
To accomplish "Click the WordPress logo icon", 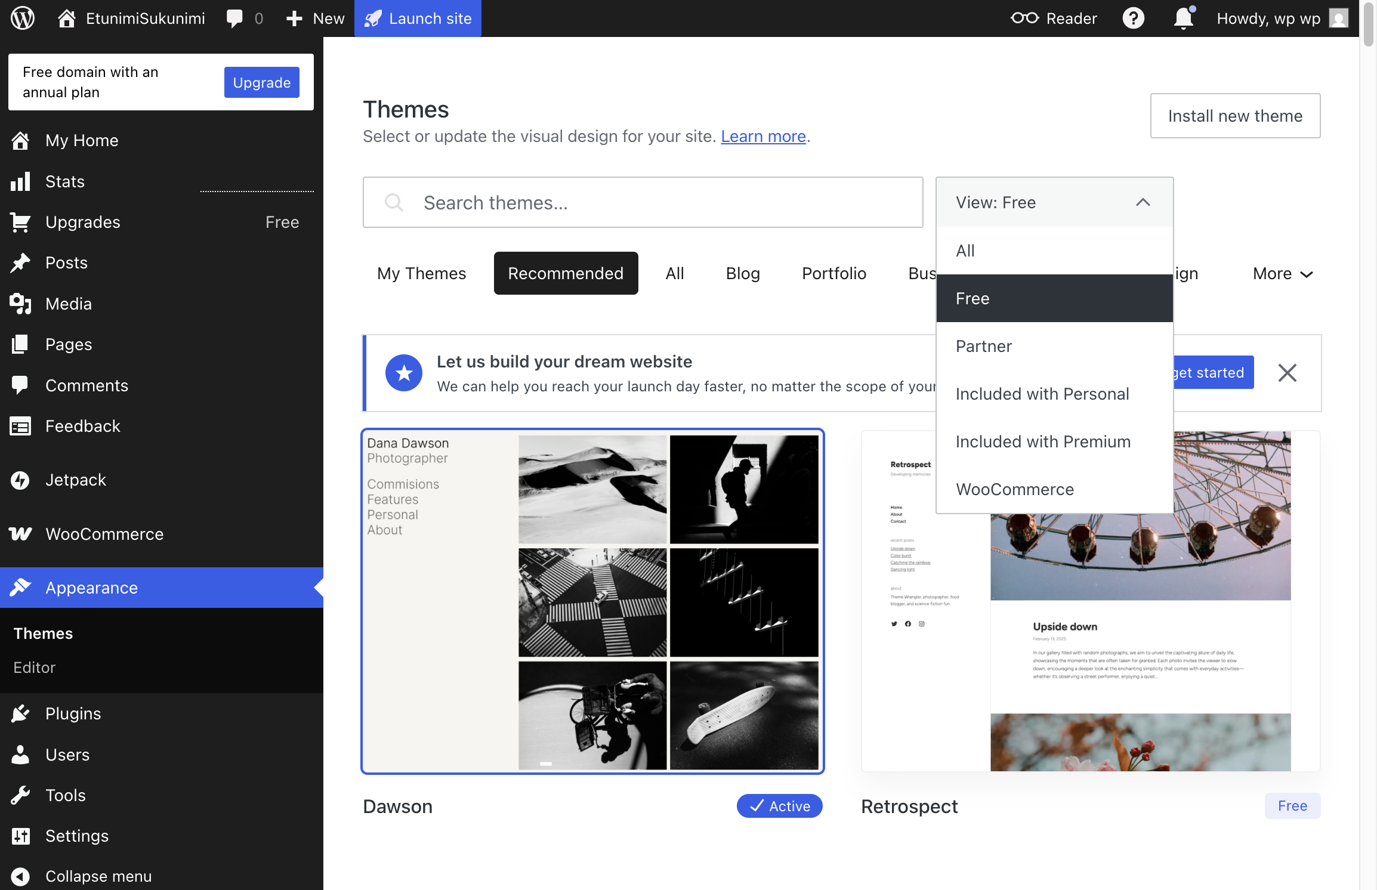I will pos(23,18).
